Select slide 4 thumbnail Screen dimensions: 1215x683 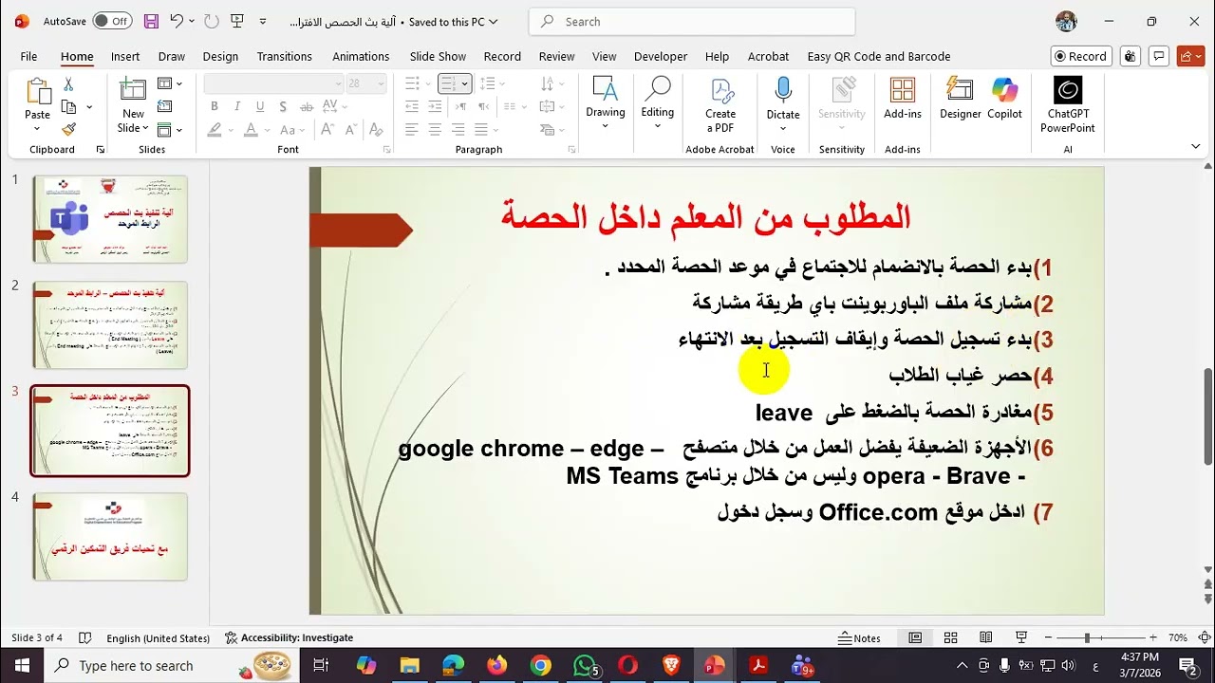tap(110, 536)
